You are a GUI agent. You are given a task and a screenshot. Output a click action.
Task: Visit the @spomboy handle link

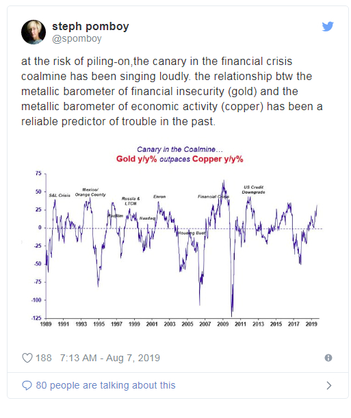pos(77,39)
